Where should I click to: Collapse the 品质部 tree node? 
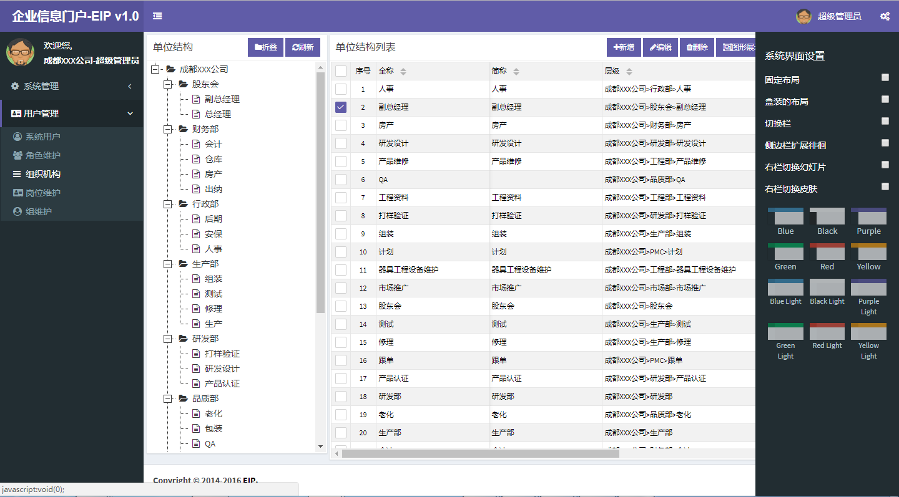[x=167, y=398]
